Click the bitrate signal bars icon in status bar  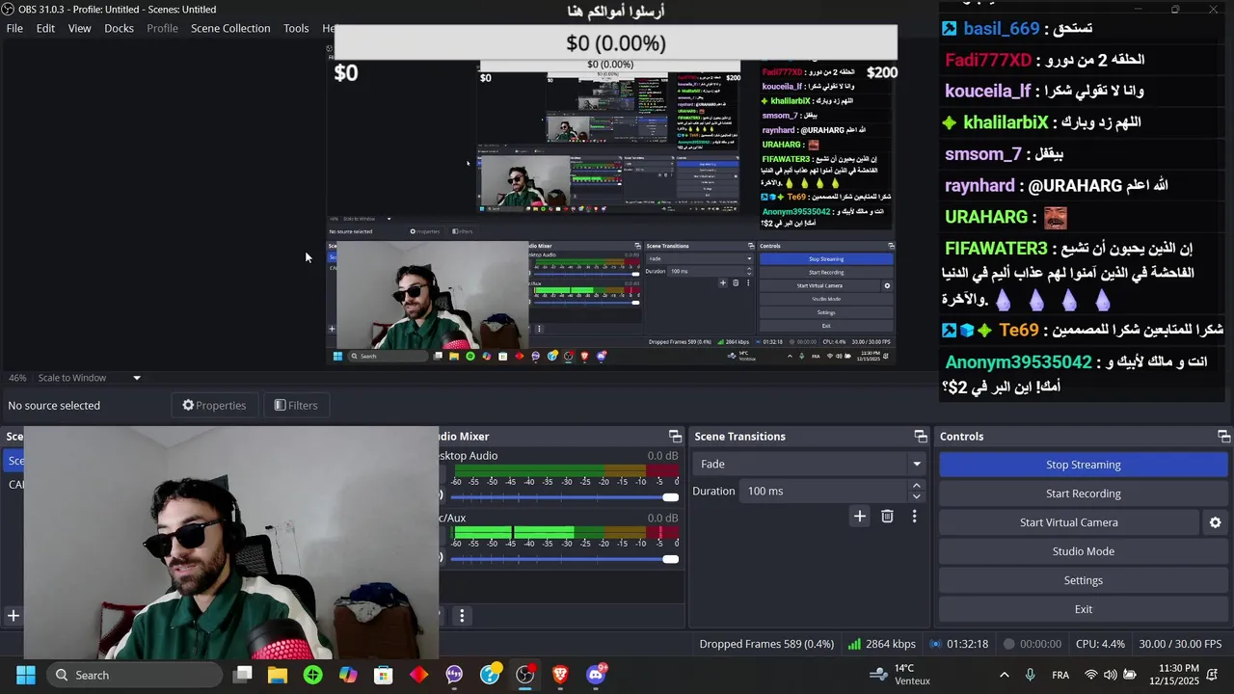pyautogui.click(x=854, y=644)
